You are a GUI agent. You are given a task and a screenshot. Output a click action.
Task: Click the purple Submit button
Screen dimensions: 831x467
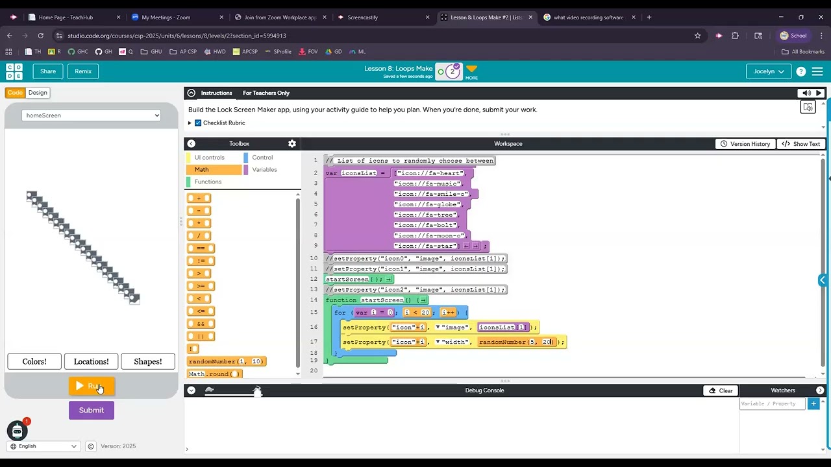(x=92, y=410)
